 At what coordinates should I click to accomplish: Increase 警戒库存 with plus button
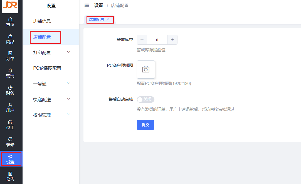click(x=172, y=40)
